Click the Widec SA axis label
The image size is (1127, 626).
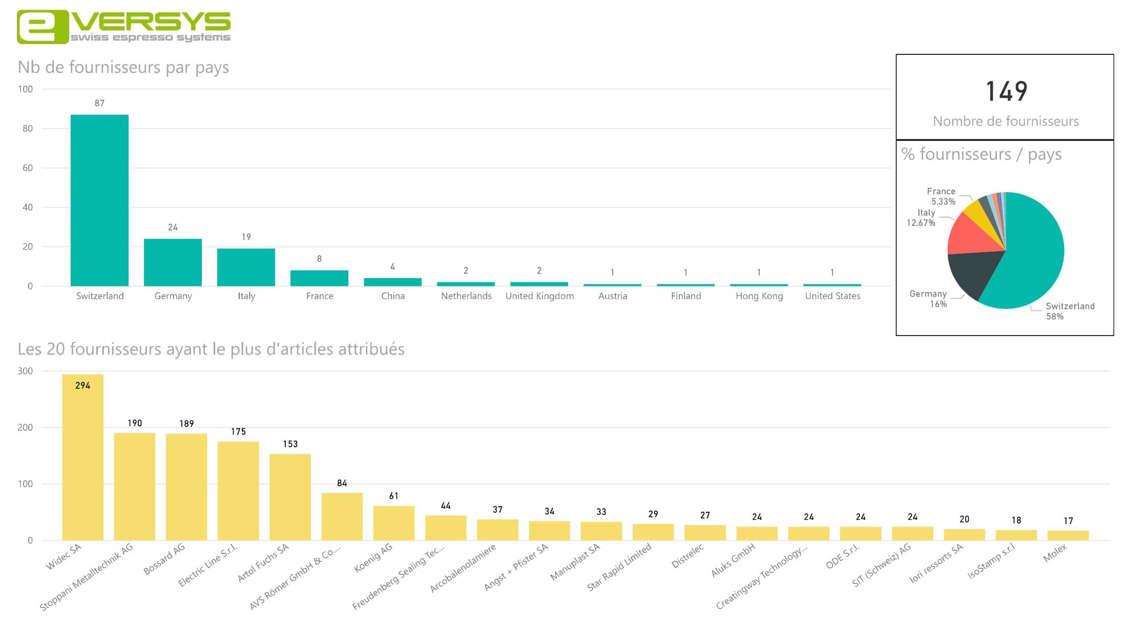[x=64, y=557]
